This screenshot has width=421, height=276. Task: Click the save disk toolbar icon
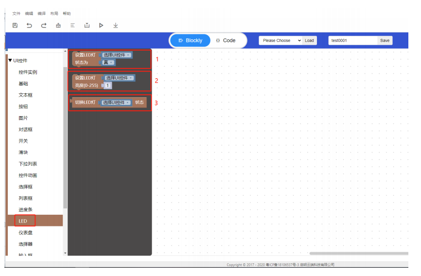tap(15, 25)
